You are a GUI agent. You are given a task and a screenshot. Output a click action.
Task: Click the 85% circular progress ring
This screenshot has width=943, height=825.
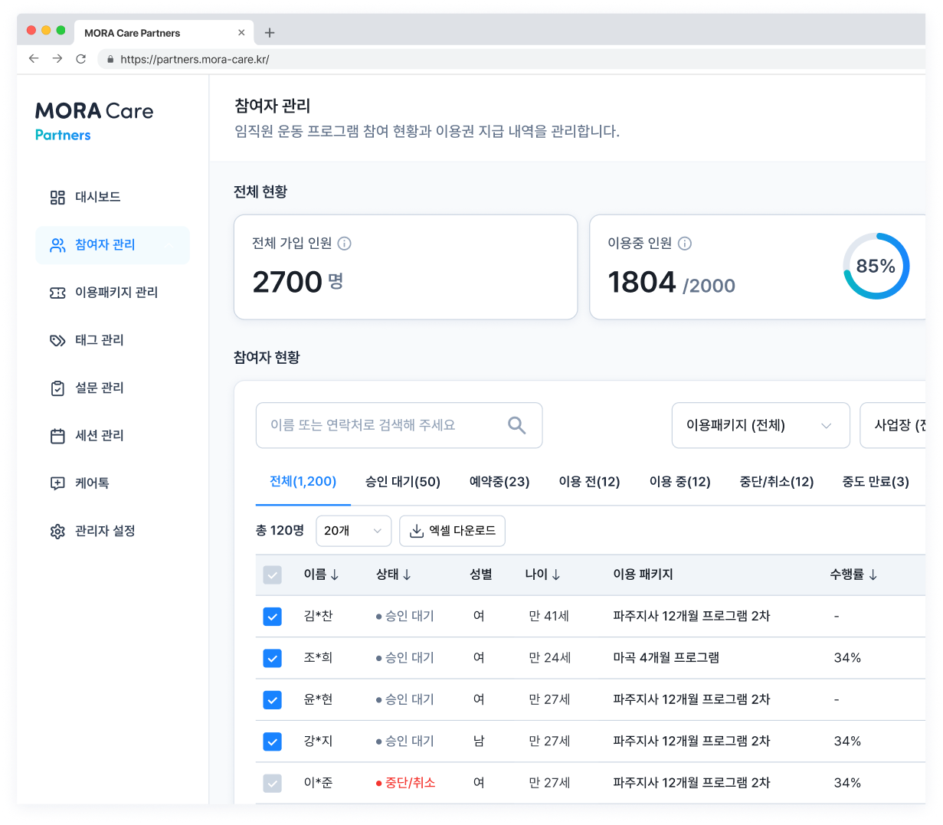(x=876, y=266)
